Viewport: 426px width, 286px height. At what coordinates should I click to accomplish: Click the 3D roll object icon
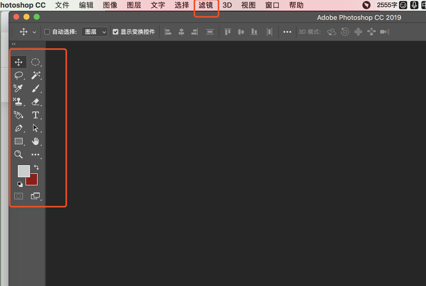pyautogui.click(x=345, y=32)
